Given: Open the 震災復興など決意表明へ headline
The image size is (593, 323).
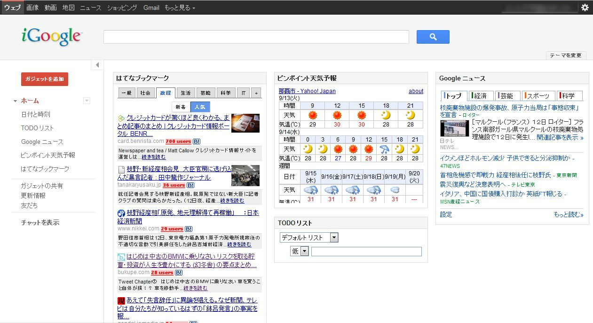Looking at the screenshot, I should pyautogui.click(x=473, y=184).
